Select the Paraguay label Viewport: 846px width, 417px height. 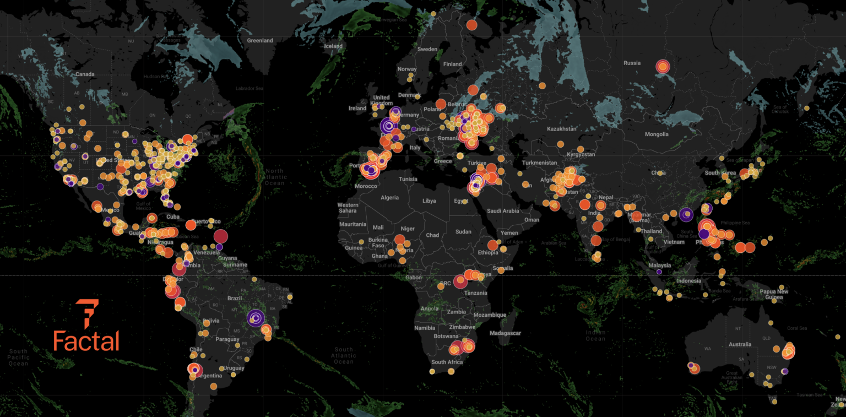click(x=228, y=339)
